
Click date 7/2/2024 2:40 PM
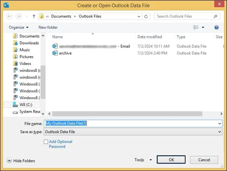[x=152, y=53]
